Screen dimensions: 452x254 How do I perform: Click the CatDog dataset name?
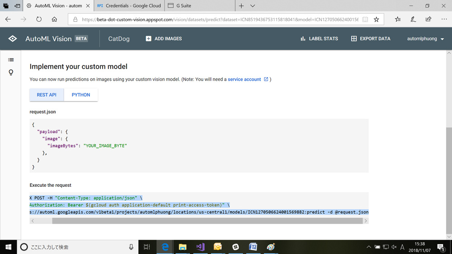coord(119,39)
